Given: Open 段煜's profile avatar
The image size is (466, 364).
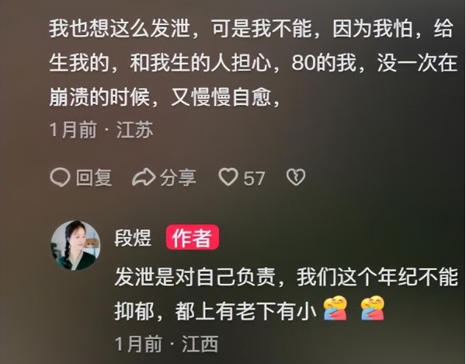Looking at the screenshot, I should (75, 245).
